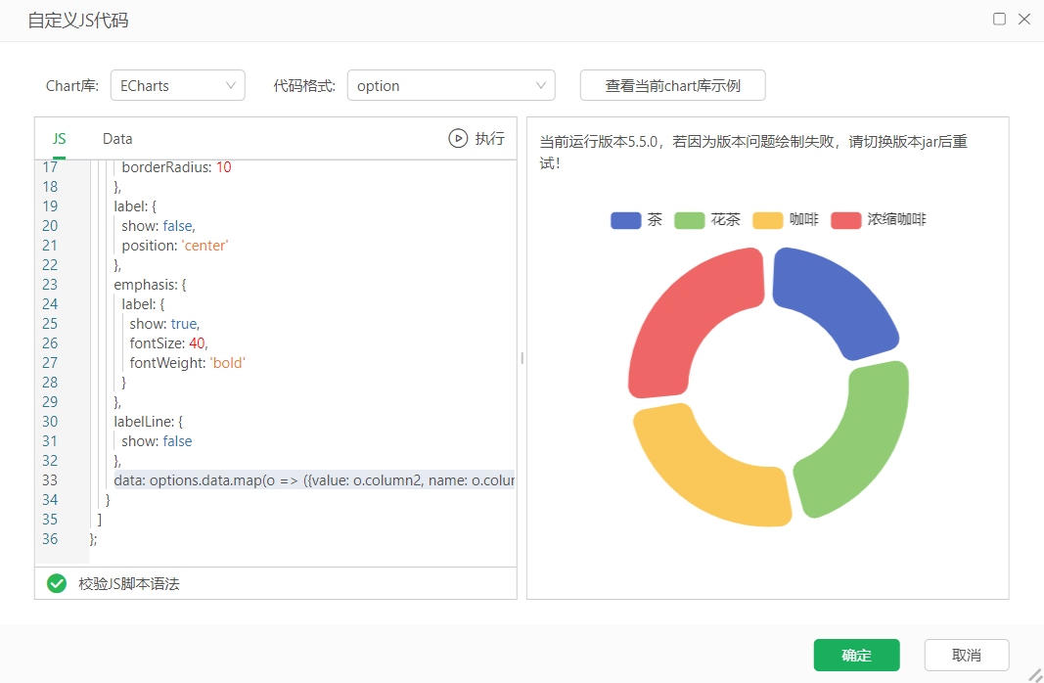
Task: Click the 'fontSize: 40,' code line
Action: pyautogui.click(x=169, y=343)
